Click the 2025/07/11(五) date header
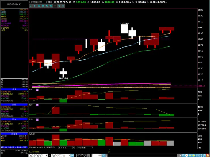Viewport: 210px width, 157px height. coord(14,4)
